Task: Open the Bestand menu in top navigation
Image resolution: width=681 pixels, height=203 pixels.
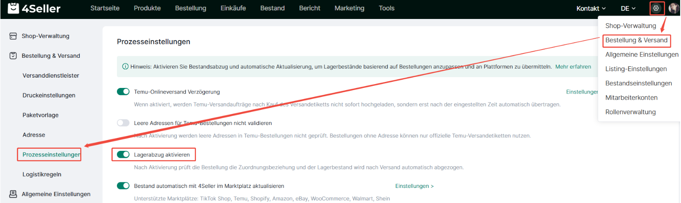Action: point(272,8)
